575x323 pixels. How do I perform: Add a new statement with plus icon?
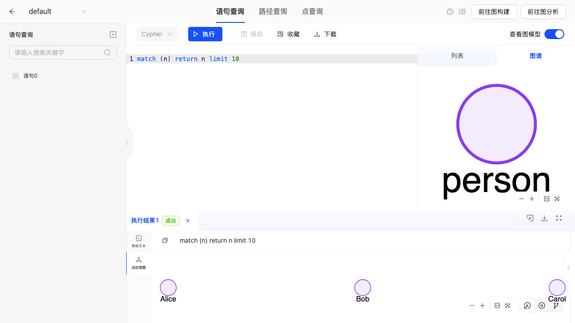(x=113, y=35)
